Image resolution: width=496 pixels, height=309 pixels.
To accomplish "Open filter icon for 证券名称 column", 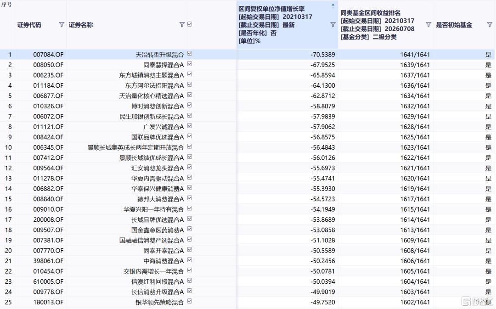I will pos(182,25).
